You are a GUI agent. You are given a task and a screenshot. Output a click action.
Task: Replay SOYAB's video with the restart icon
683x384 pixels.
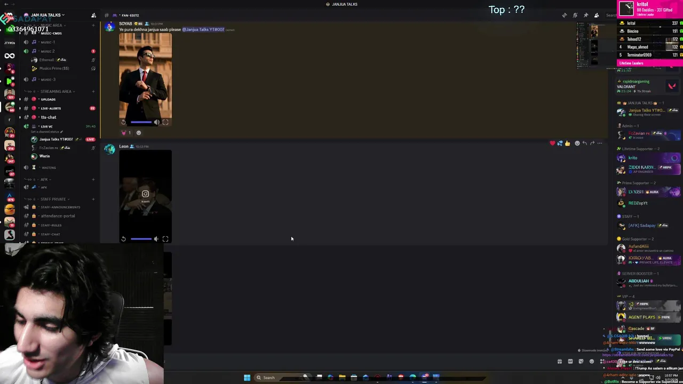(x=123, y=122)
